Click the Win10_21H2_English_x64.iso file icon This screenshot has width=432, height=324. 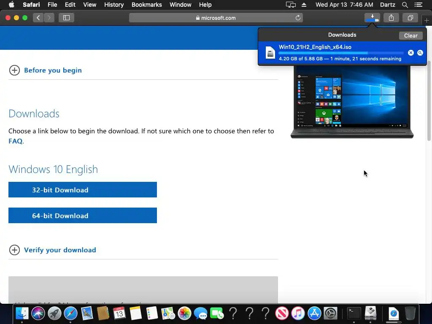[x=270, y=53]
